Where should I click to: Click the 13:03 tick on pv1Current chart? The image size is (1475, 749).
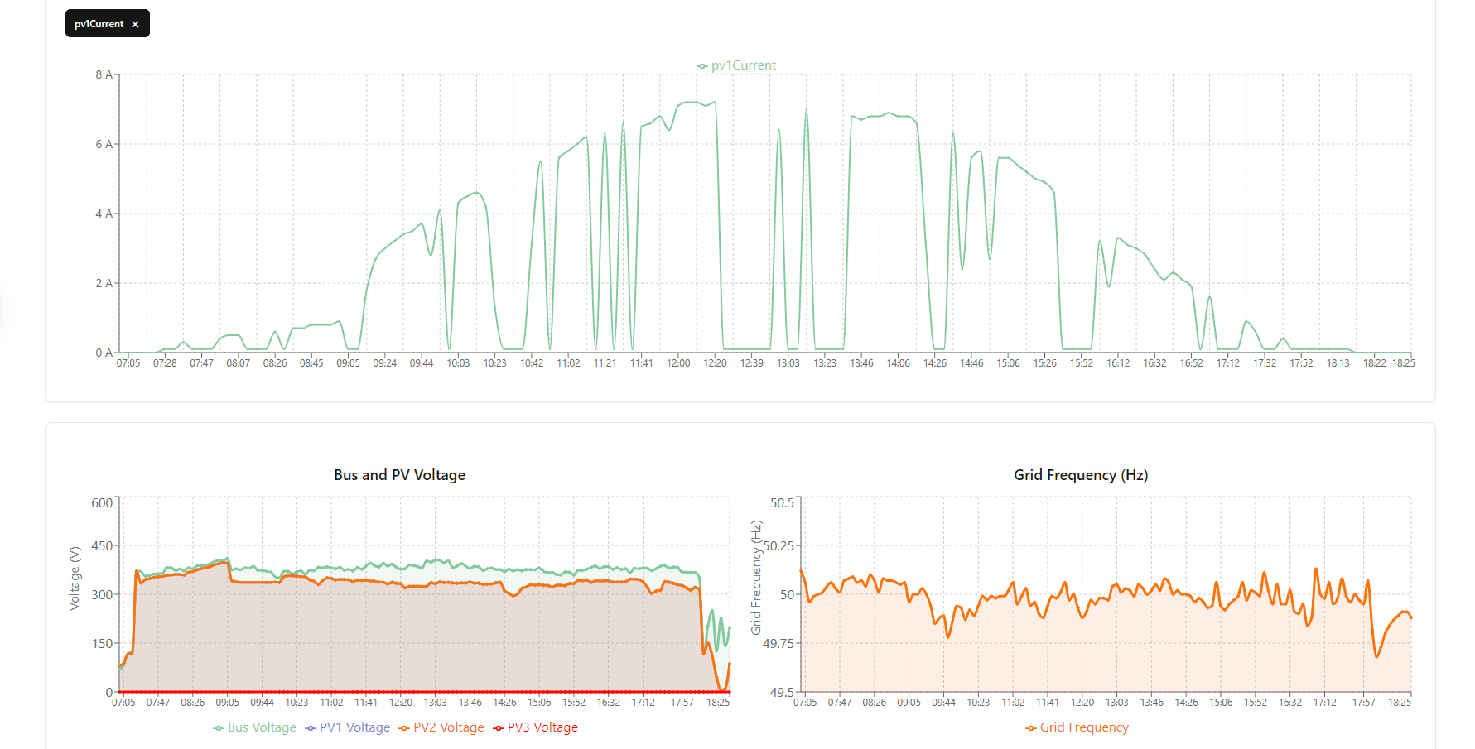(x=788, y=363)
